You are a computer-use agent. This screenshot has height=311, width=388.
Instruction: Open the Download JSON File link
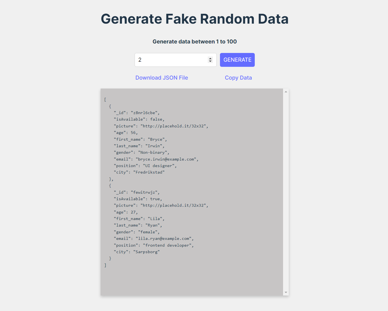coord(162,78)
